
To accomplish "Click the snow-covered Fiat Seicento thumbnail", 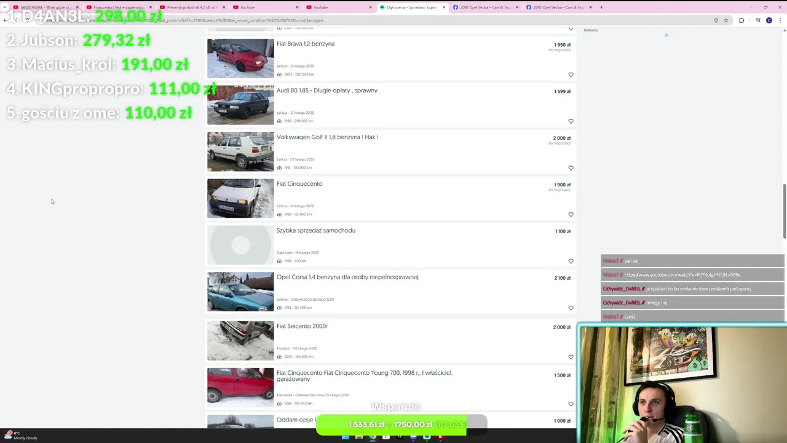I will pos(240,341).
